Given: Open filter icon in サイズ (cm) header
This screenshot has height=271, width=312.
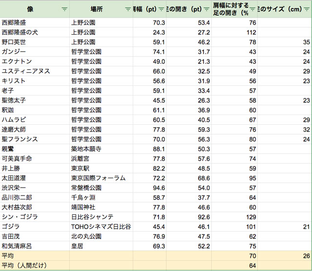Looking at the screenshot, I should [307, 9].
